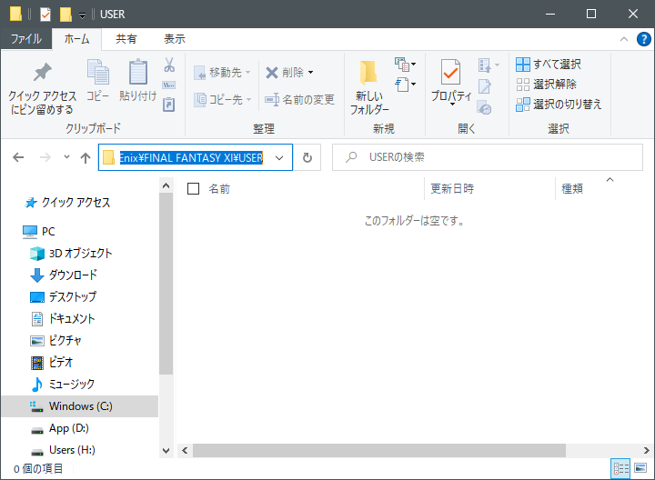Select the ホーム ribbon tab
The width and height of the screenshot is (655, 480).
point(76,39)
